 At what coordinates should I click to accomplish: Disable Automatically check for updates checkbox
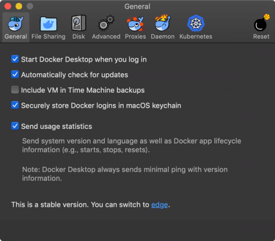(15, 75)
